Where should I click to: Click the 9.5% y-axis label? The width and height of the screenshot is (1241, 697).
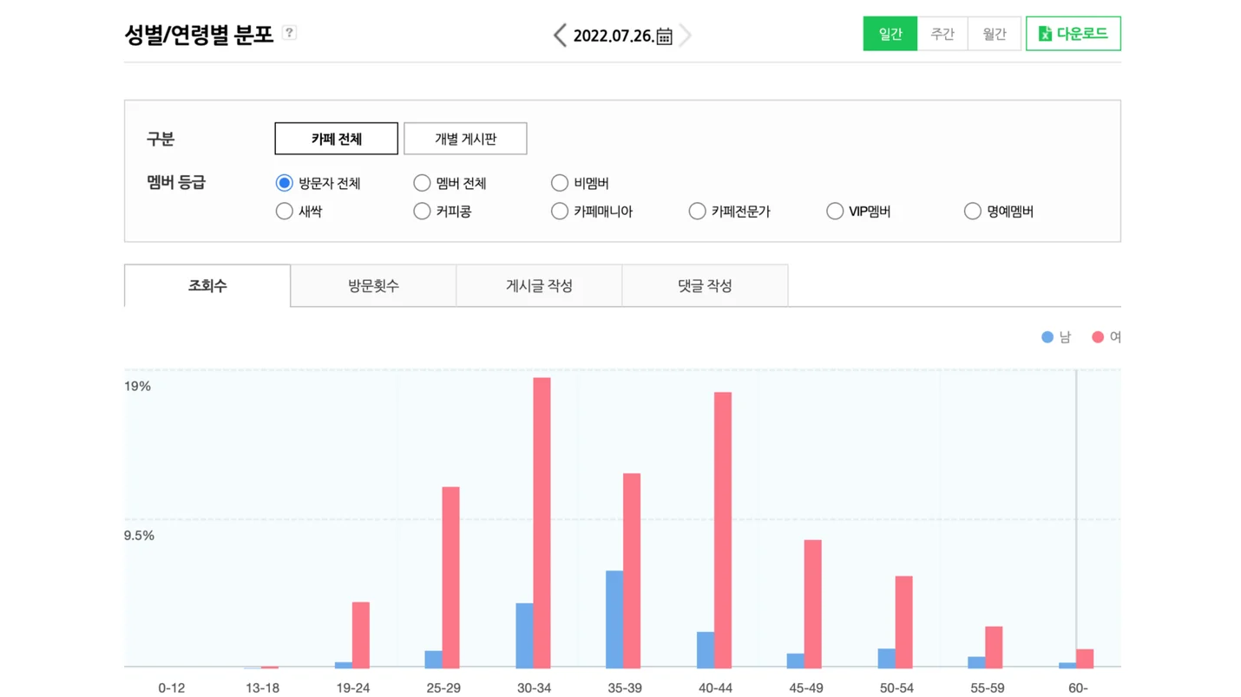(140, 536)
